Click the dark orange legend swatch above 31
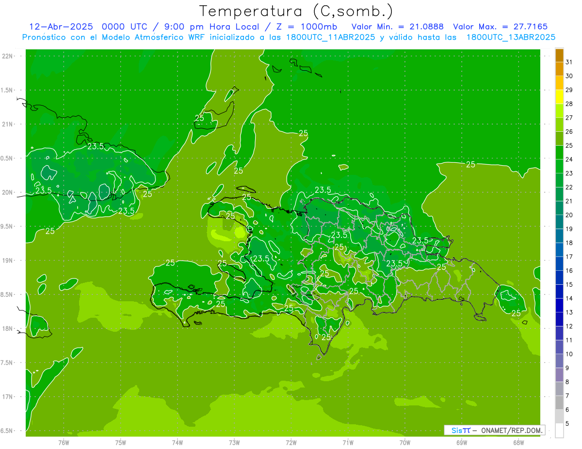This screenshot has height=449, width=582. click(x=559, y=55)
